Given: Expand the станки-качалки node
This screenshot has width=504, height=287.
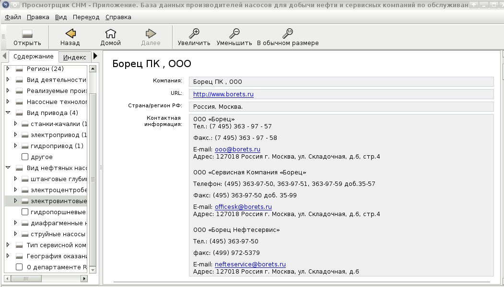Looking at the screenshot, I should pyautogui.click(x=15, y=124).
